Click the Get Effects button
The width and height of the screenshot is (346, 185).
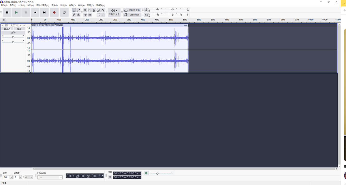tap(133, 15)
